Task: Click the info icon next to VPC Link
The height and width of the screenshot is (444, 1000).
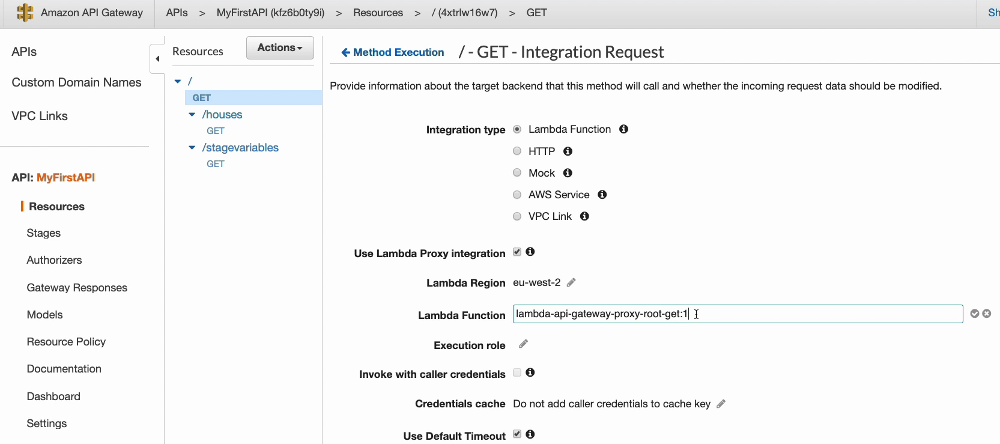Action: (x=584, y=216)
